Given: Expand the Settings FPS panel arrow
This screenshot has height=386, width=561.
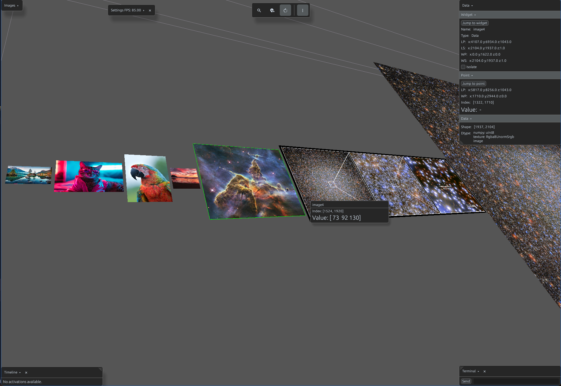Looking at the screenshot, I should (x=144, y=10).
